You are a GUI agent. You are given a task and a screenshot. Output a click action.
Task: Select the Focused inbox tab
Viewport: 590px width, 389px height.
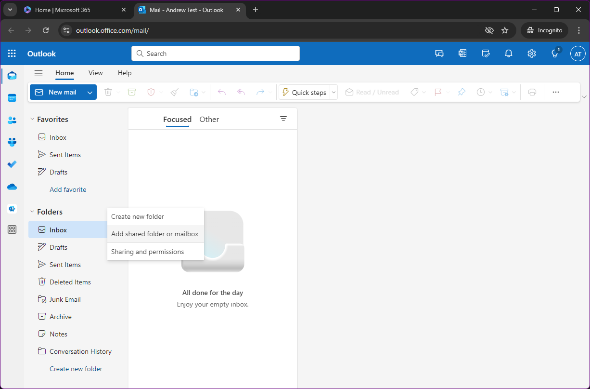[177, 120]
